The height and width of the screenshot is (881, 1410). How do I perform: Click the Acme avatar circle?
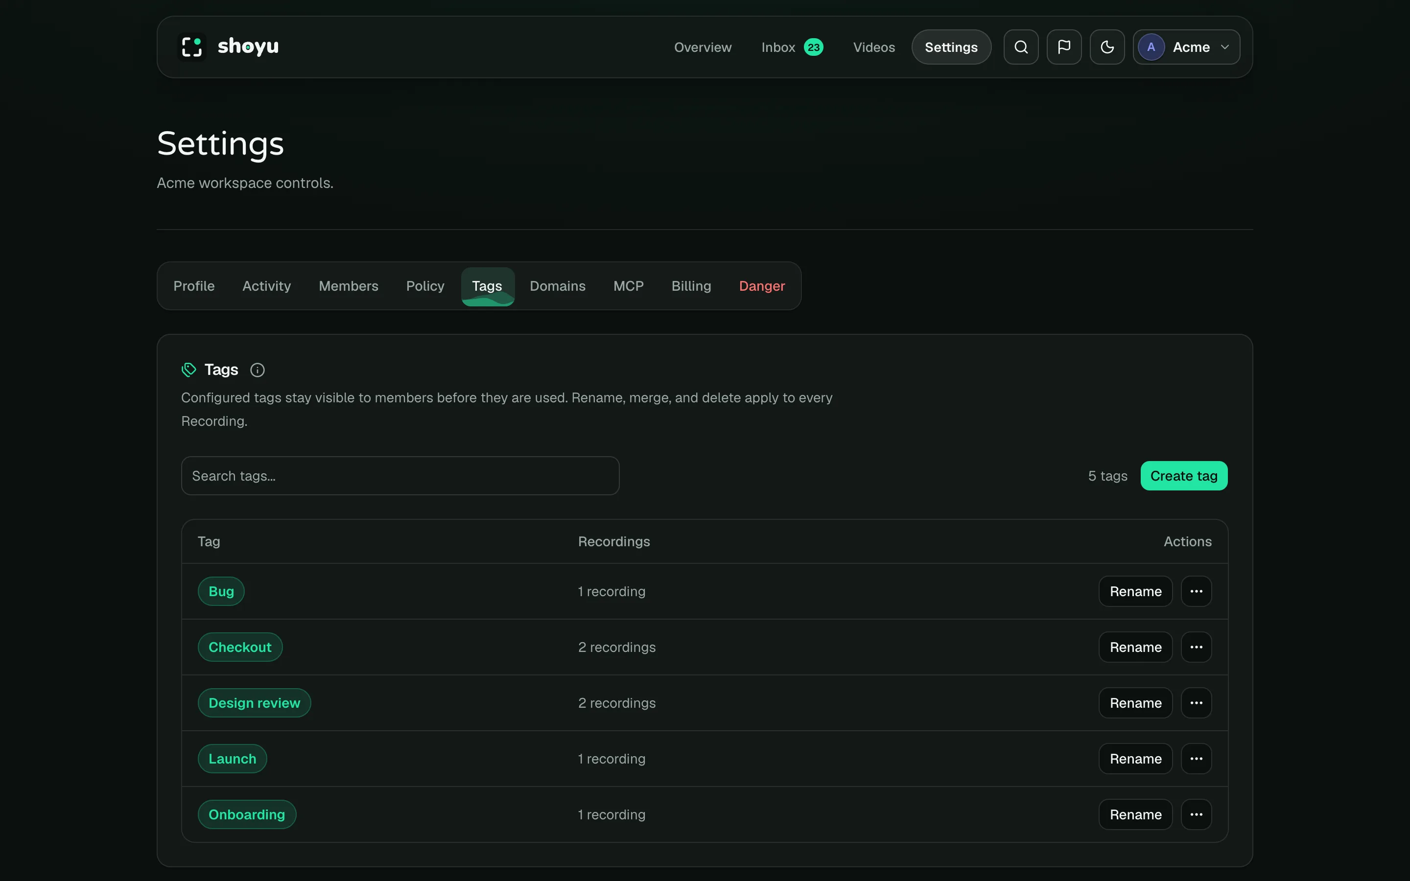pos(1151,47)
